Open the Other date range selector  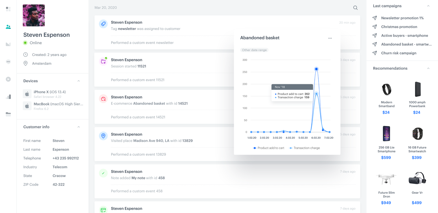254,50
